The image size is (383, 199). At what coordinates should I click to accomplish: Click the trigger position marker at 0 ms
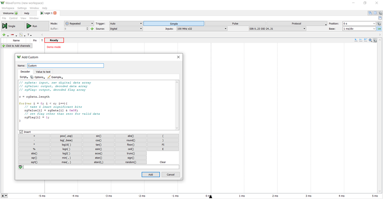[x=211, y=196]
